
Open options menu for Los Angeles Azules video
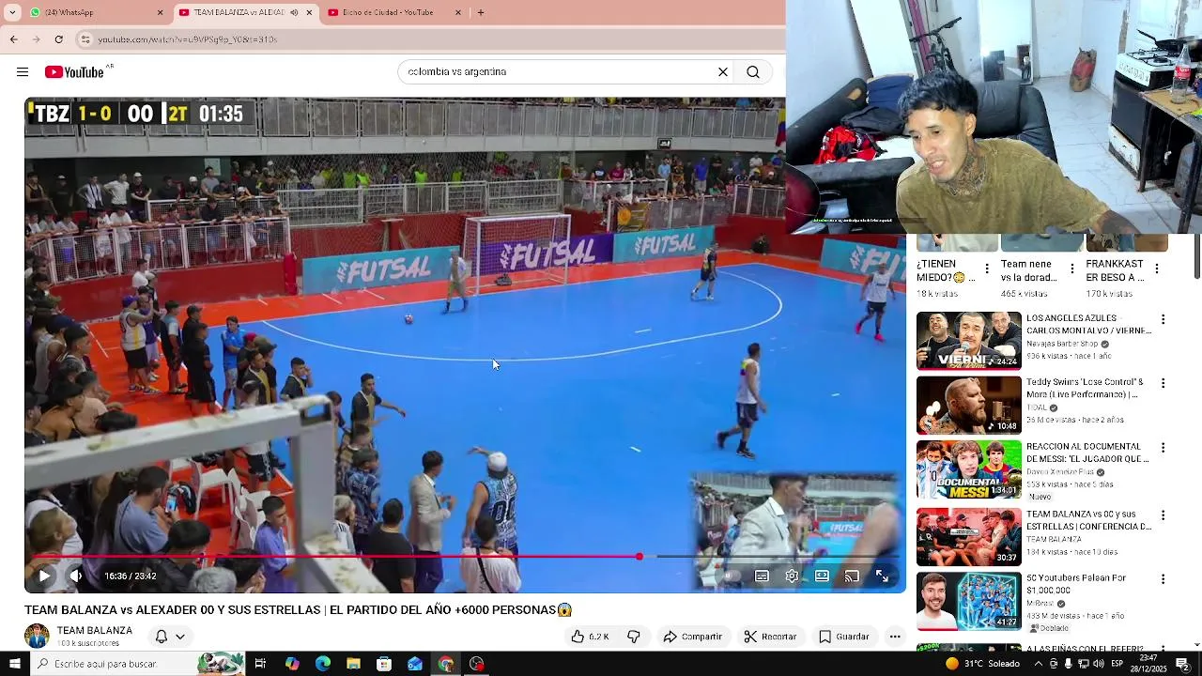pos(1163,320)
